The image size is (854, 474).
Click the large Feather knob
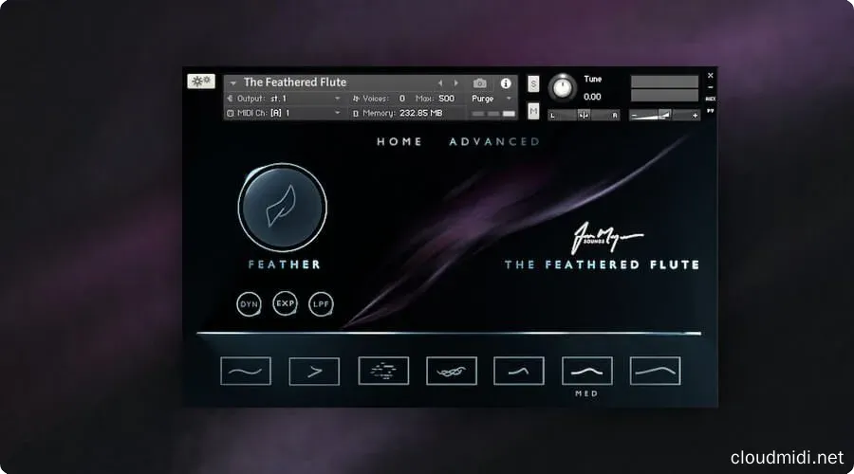coord(282,207)
